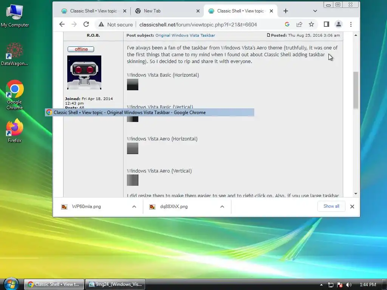The image size is (387, 290).
Task: Open Chrome three-dot menu
Action: click(x=351, y=24)
